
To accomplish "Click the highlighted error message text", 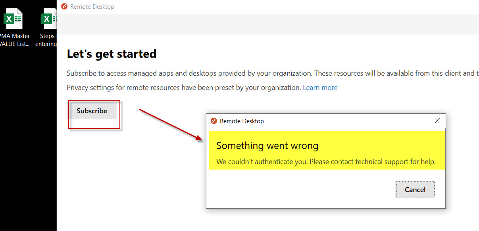I will (x=267, y=145).
